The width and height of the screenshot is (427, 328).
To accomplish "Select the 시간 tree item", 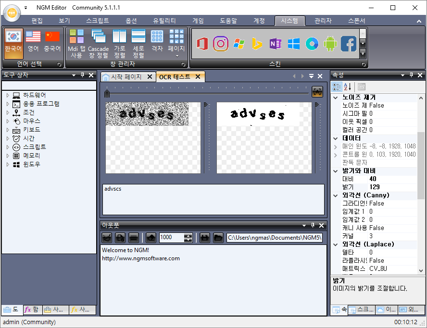I will [x=28, y=138].
